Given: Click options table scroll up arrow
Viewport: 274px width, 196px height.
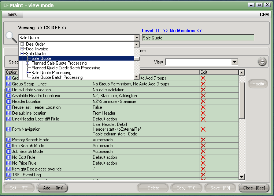Looking at the screenshot, I should tap(241, 72).
